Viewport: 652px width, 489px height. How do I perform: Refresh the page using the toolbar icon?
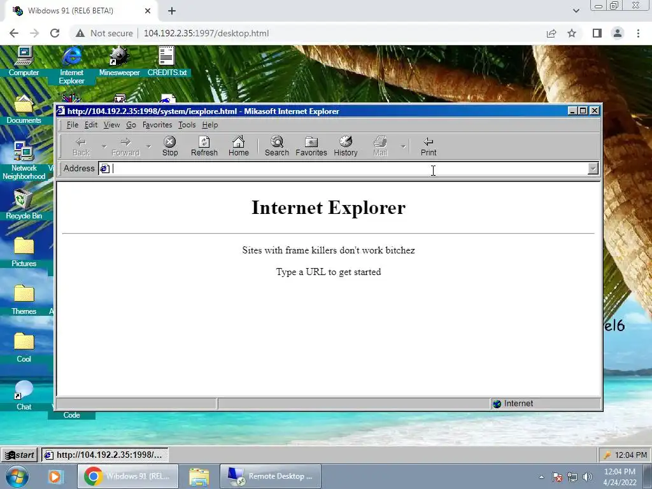pyautogui.click(x=204, y=146)
